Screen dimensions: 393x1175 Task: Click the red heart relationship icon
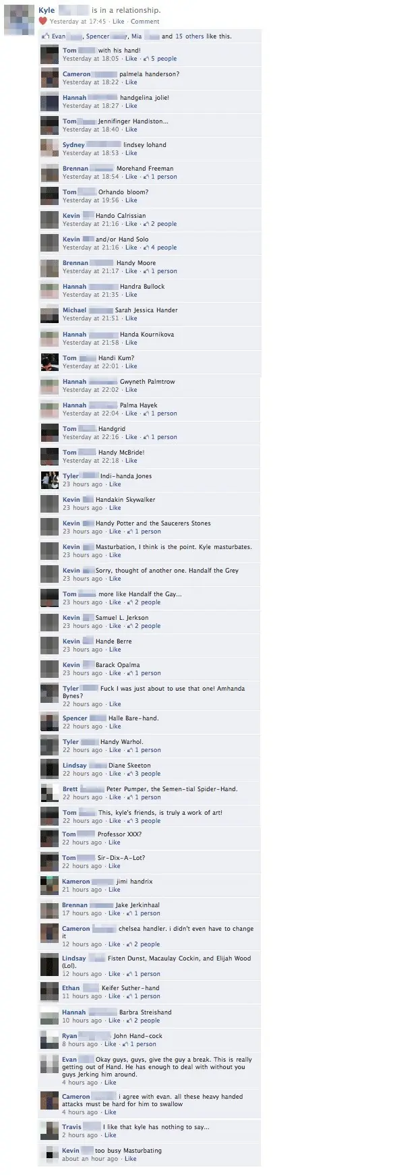point(43,21)
